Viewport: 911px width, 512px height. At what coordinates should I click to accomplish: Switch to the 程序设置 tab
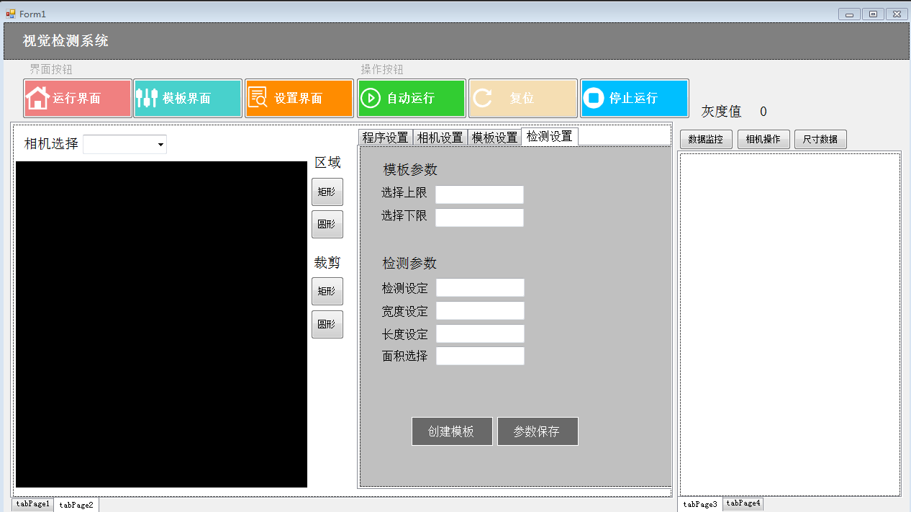tap(385, 138)
